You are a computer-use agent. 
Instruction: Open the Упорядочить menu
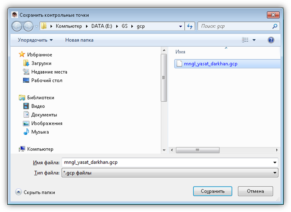coord(35,40)
